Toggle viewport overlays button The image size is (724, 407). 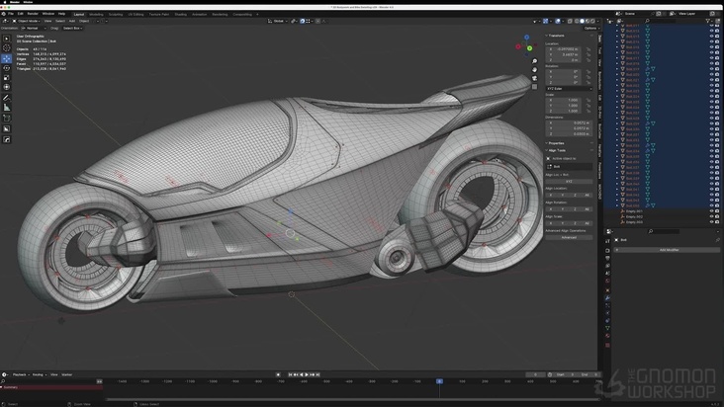click(557, 21)
